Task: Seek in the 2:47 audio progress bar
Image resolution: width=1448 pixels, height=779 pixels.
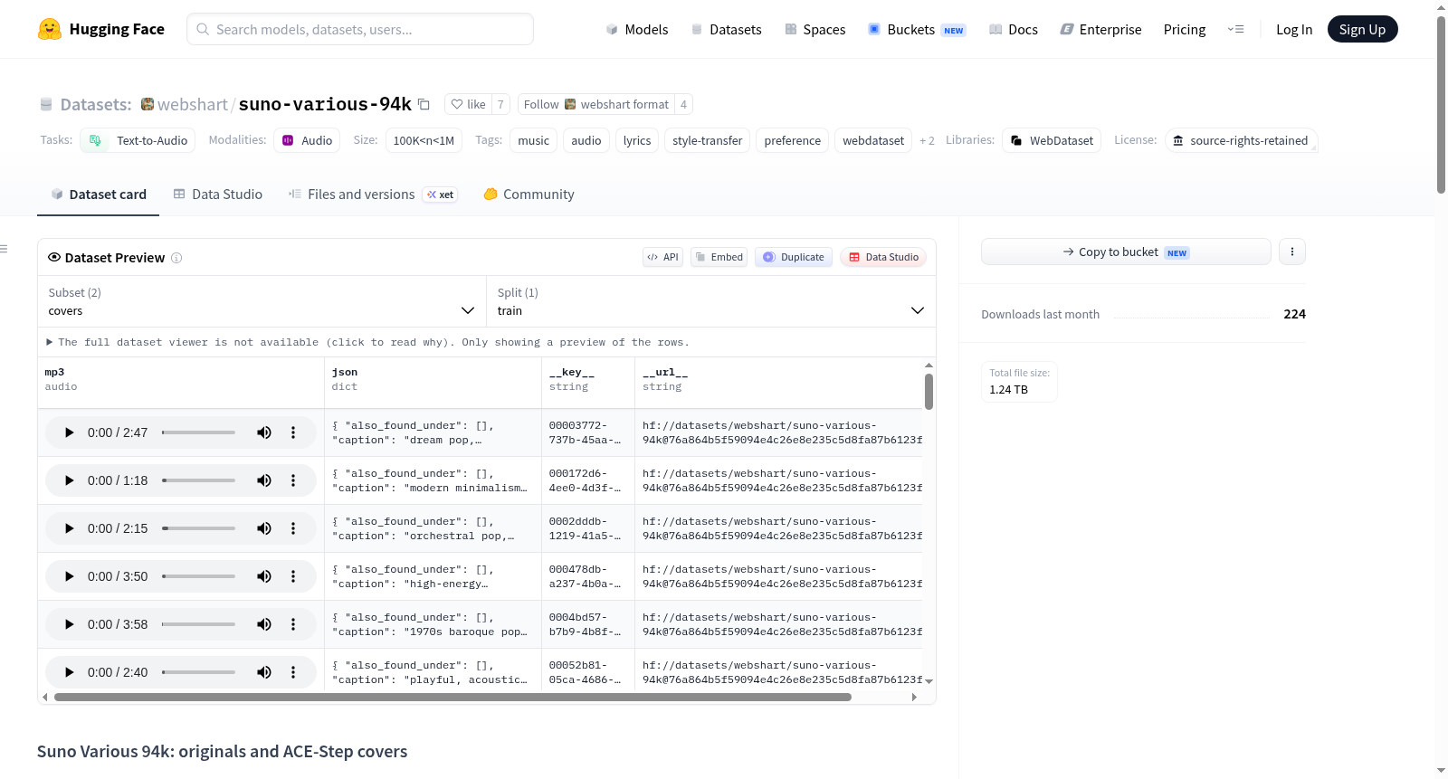Action: (x=198, y=432)
